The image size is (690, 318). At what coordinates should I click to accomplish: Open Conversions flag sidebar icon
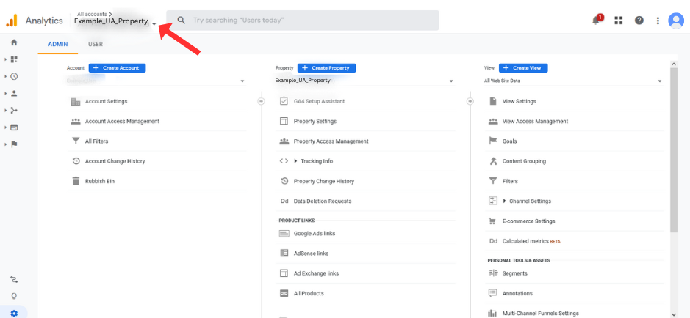coord(14,144)
